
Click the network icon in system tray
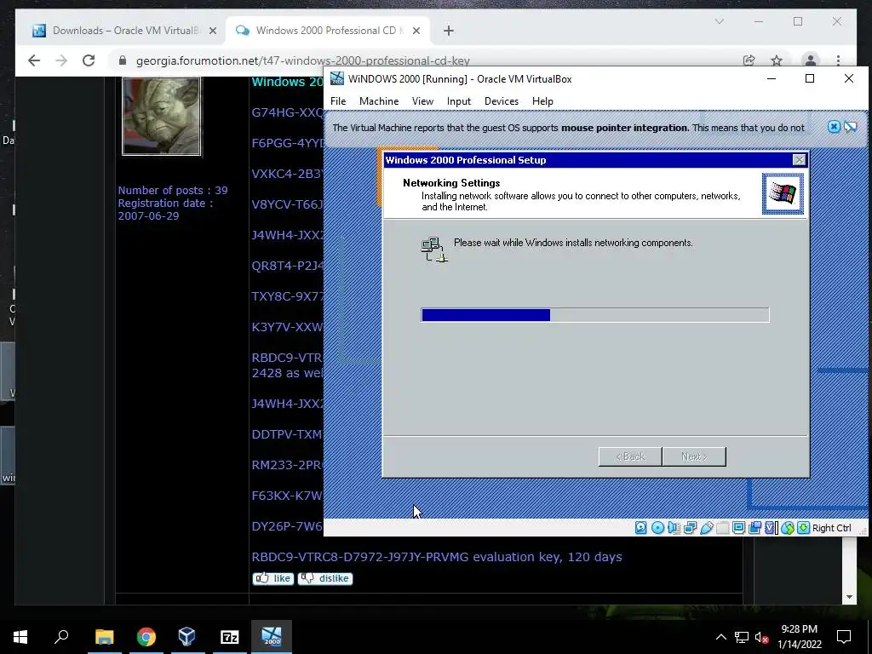pyautogui.click(x=742, y=637)
